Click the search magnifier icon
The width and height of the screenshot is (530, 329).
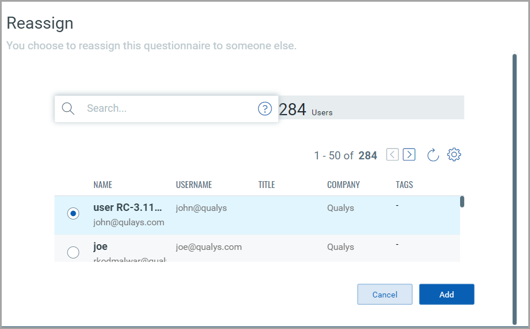(x=68, y=109)
